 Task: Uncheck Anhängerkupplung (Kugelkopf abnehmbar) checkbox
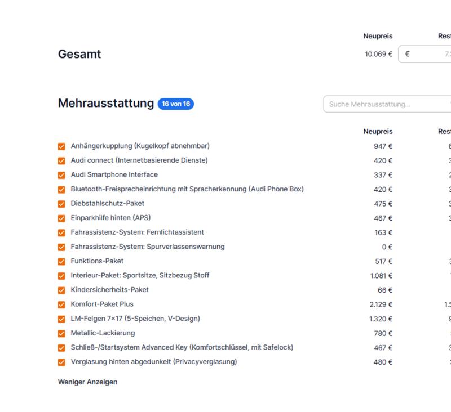[62, 146]
